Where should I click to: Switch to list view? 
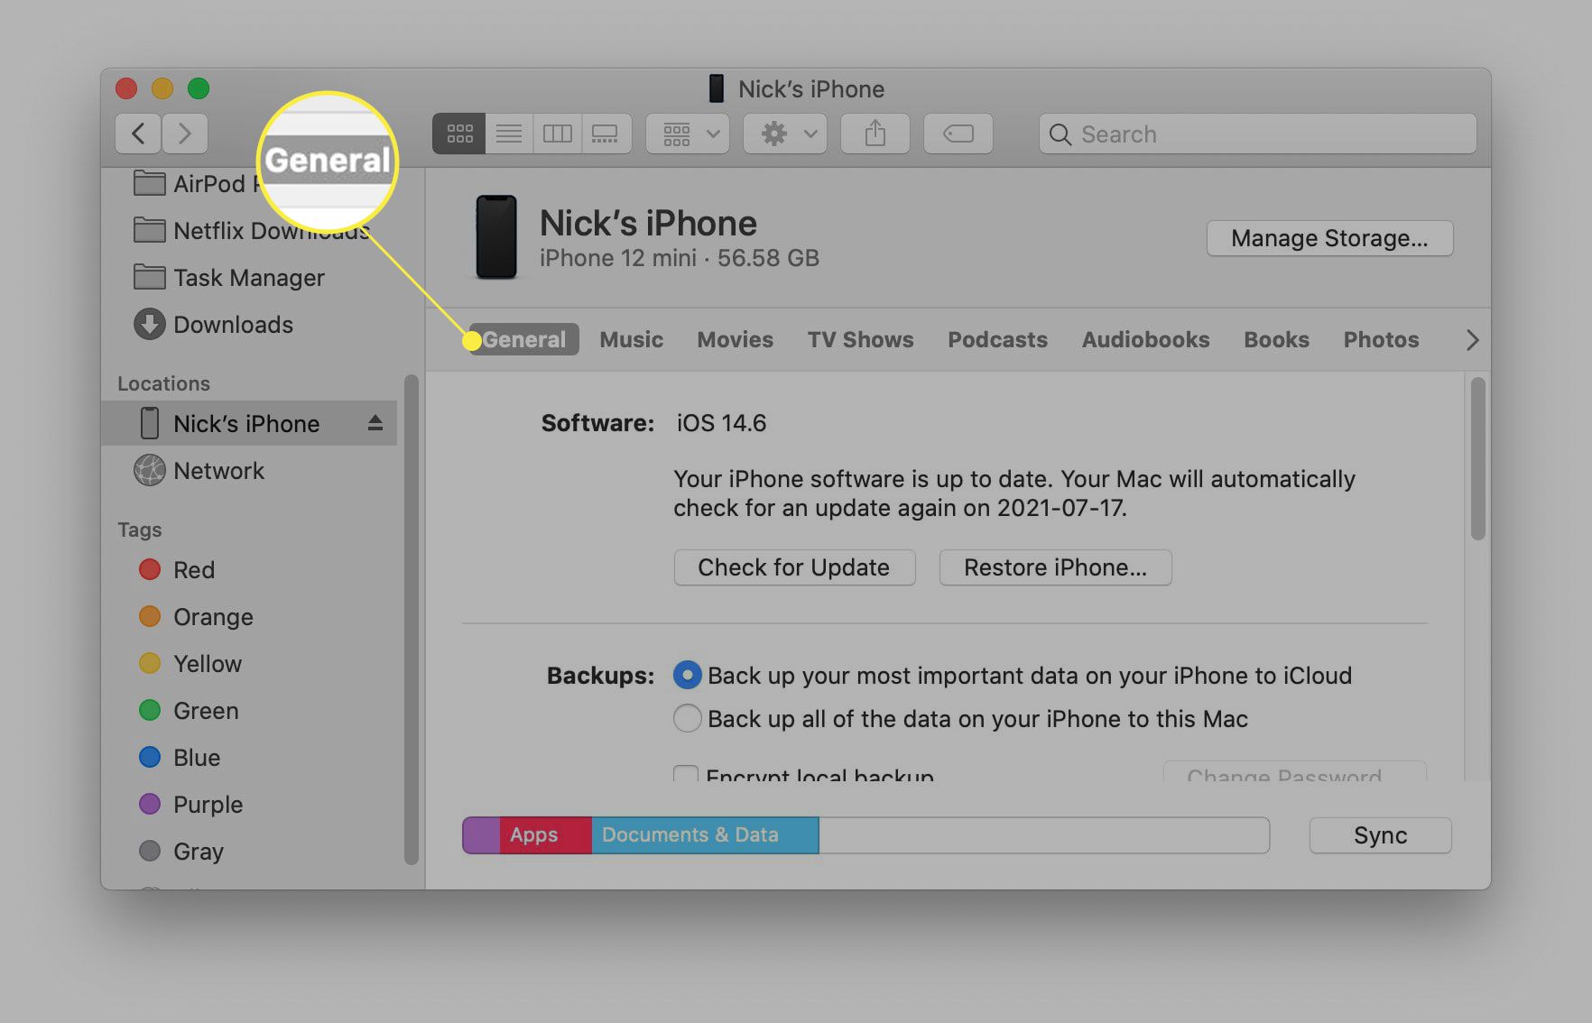click(509, 134)
